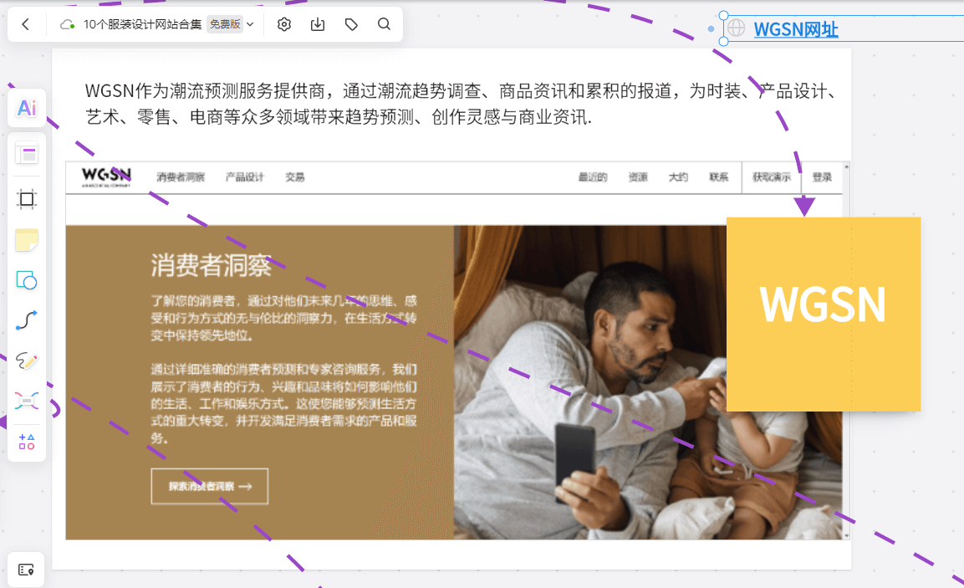Click the 最近的 nav item

coord(593,177)
